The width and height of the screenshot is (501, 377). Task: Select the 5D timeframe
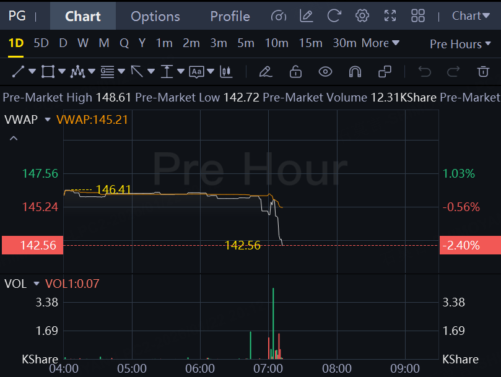(x=41, y=43)
